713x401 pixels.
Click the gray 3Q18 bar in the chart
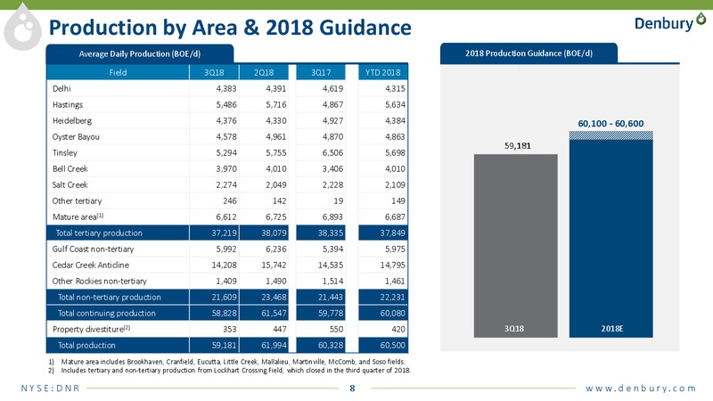click(516, 246)
